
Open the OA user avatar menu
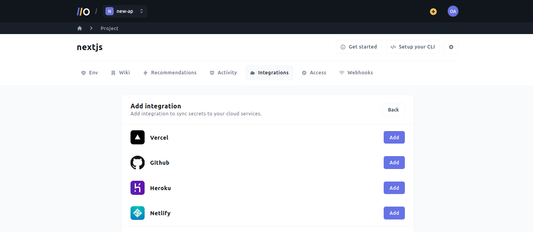pyautogui.click(x=453, y=11)
